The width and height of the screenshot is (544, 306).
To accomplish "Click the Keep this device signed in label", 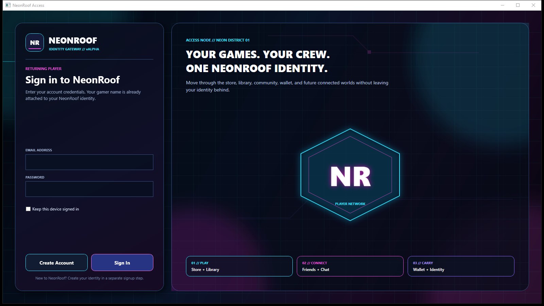I will [x=55, y=209].
